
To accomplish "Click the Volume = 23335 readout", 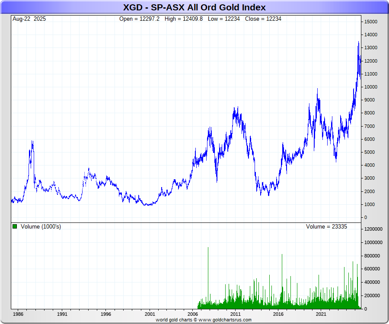I will click(x=326, y=226).
